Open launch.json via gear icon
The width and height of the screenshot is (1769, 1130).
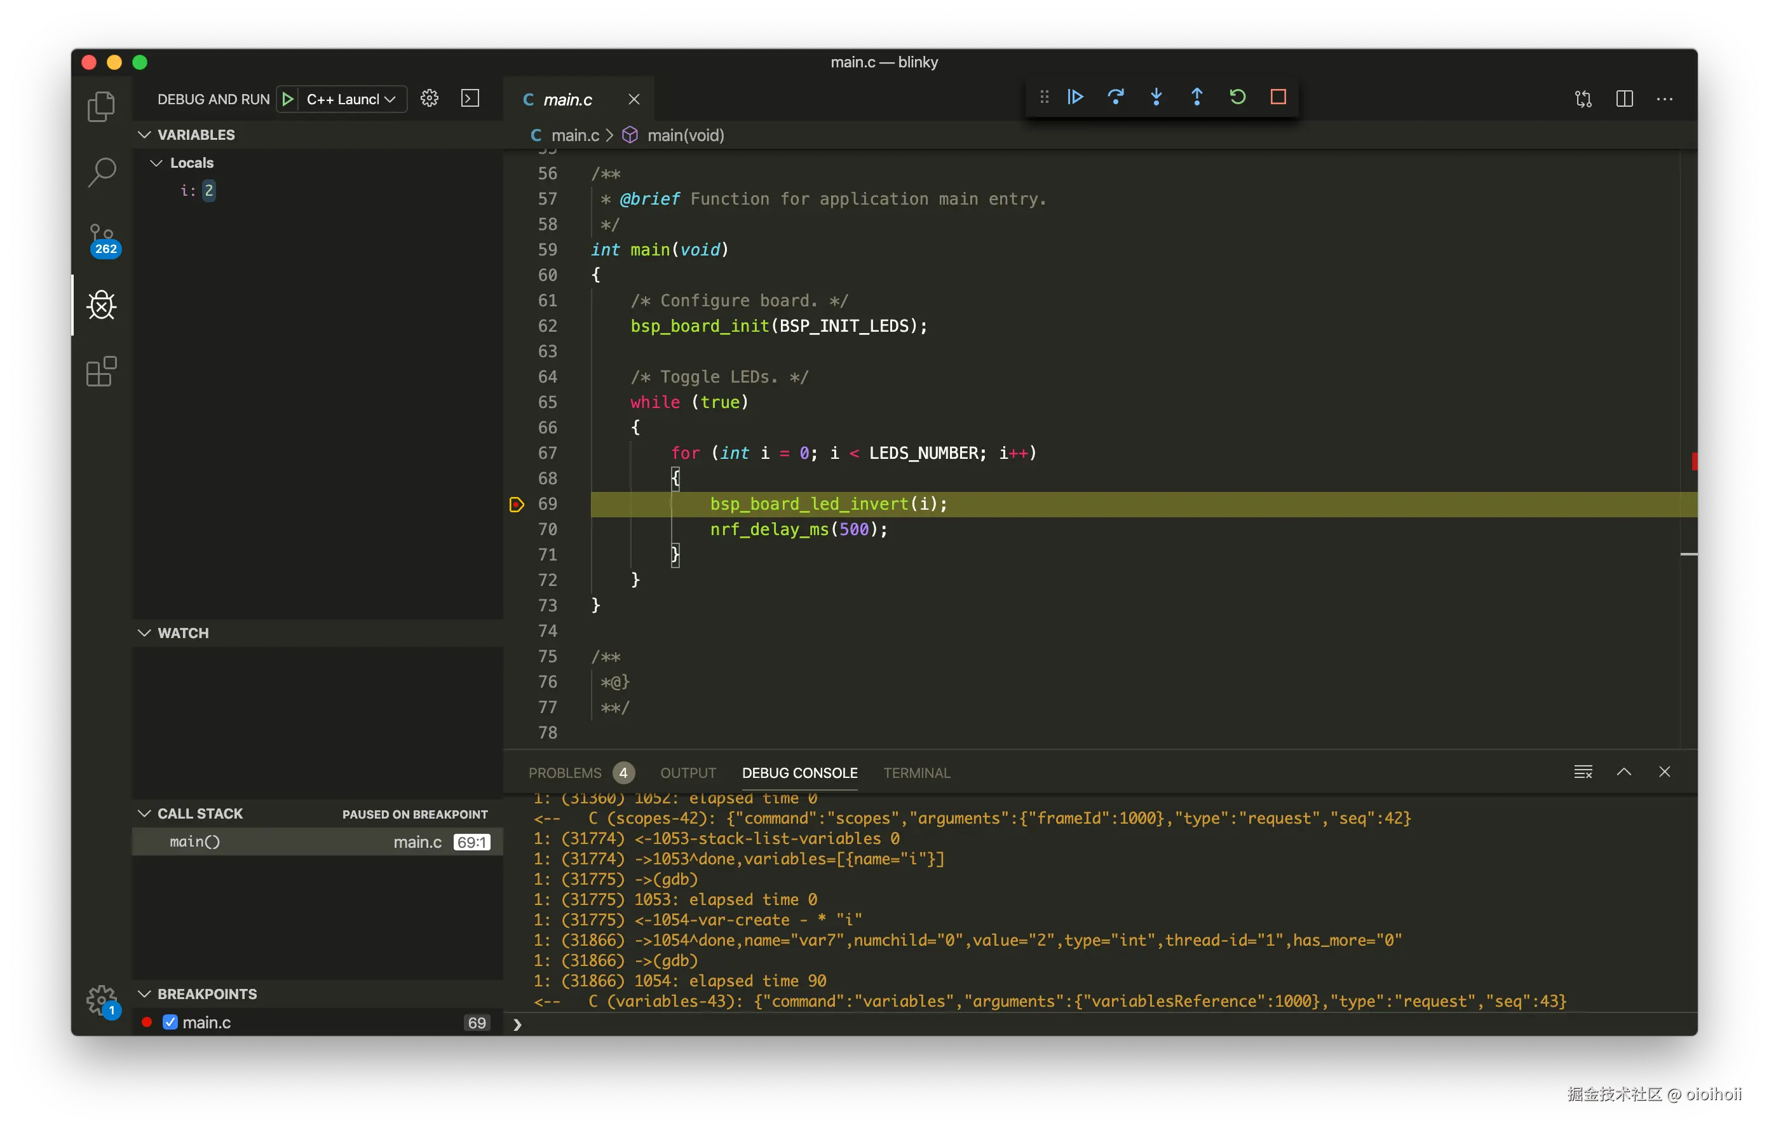click(430, 99)
